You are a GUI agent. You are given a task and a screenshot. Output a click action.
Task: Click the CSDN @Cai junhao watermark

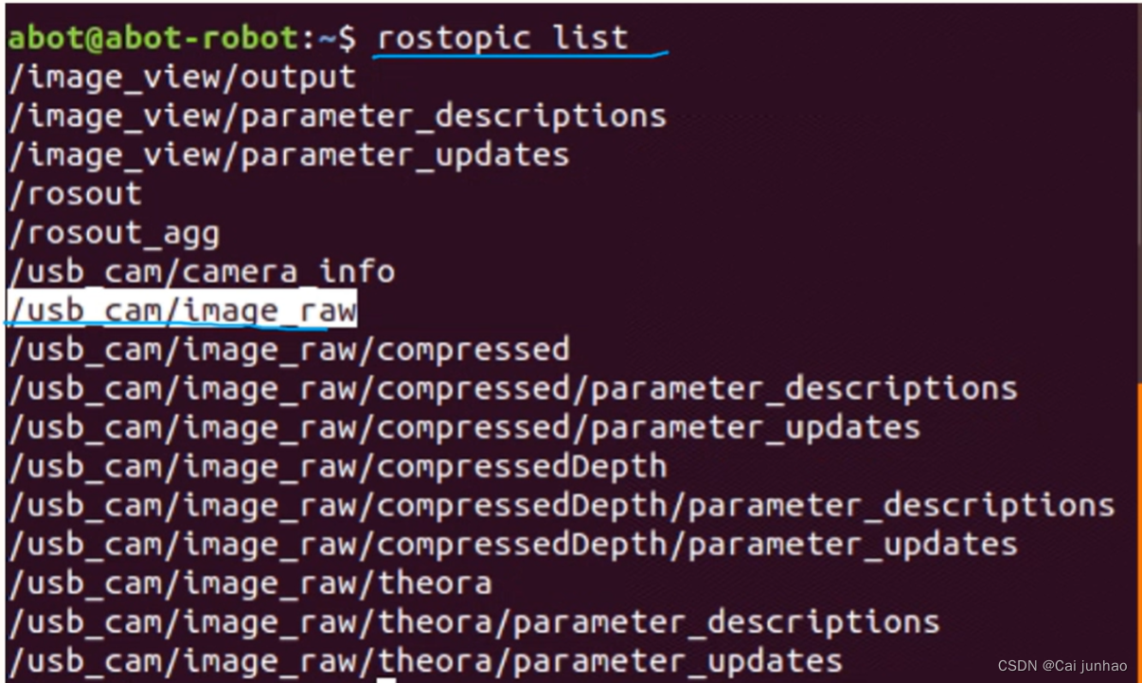[x=1062, y=667]
